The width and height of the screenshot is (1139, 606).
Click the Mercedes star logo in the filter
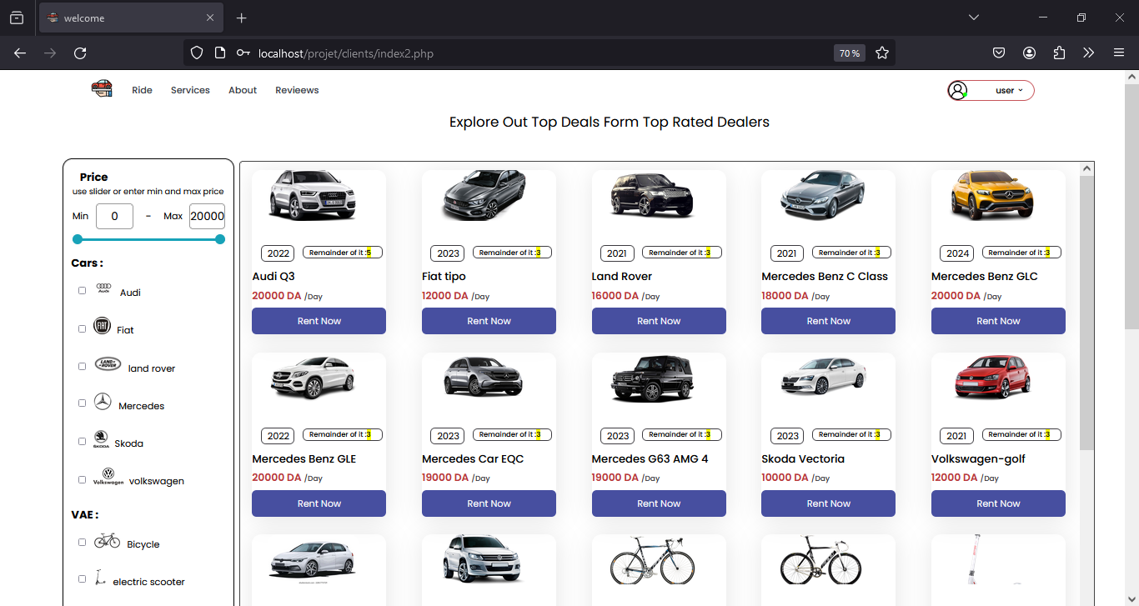(x=103, y=401)
